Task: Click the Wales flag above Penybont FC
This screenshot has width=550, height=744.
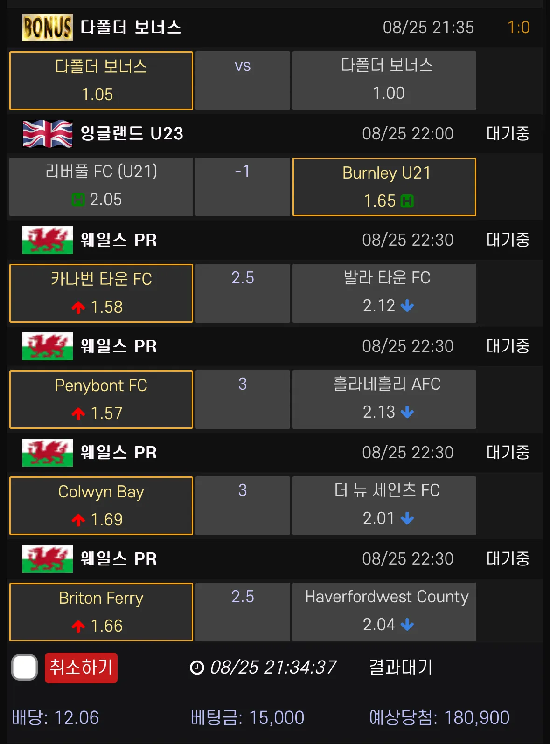Action: (47, 346)
